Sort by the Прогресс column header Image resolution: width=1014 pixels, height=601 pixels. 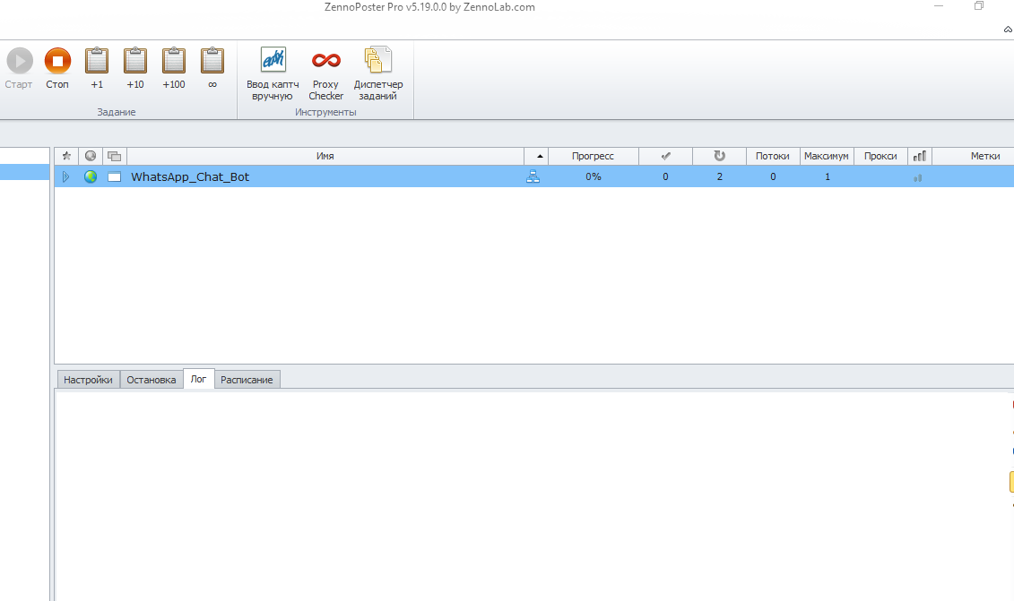coord(593,156)
